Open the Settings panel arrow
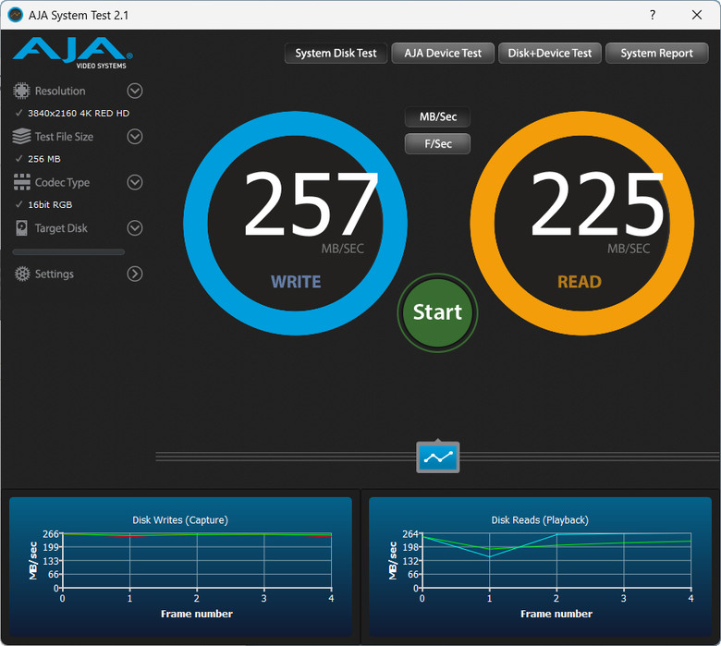 tap(135, 274)
